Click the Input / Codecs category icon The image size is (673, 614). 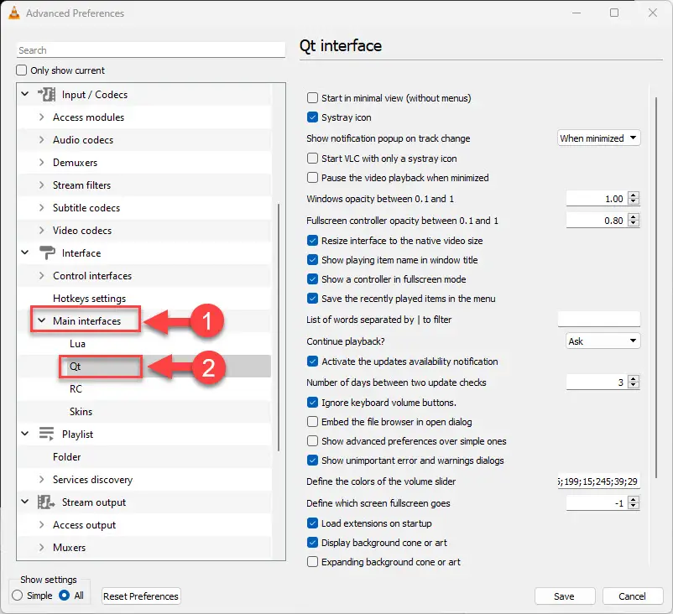coord(46,94)
